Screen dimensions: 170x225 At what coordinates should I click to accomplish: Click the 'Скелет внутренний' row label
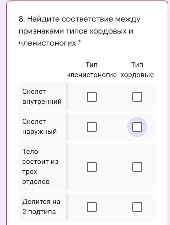[42, 97]
